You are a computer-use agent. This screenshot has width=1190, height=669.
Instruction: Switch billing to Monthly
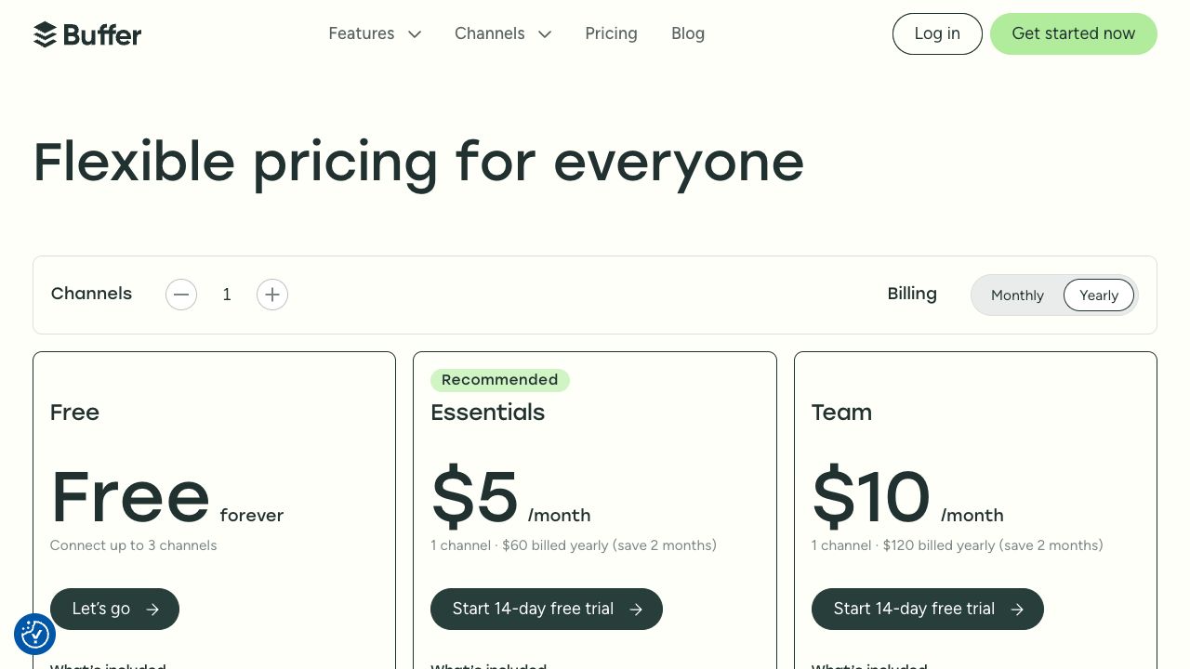coord(1017,295)
